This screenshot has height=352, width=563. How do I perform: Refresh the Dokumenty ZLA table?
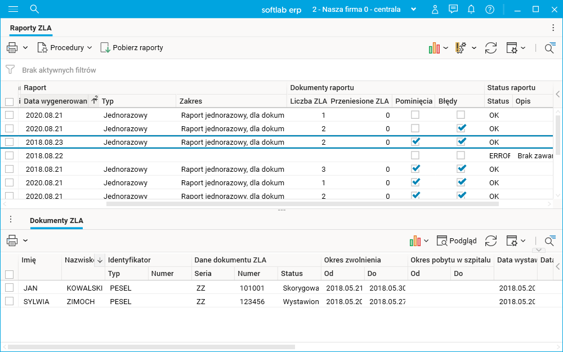[x=491, y=240]
